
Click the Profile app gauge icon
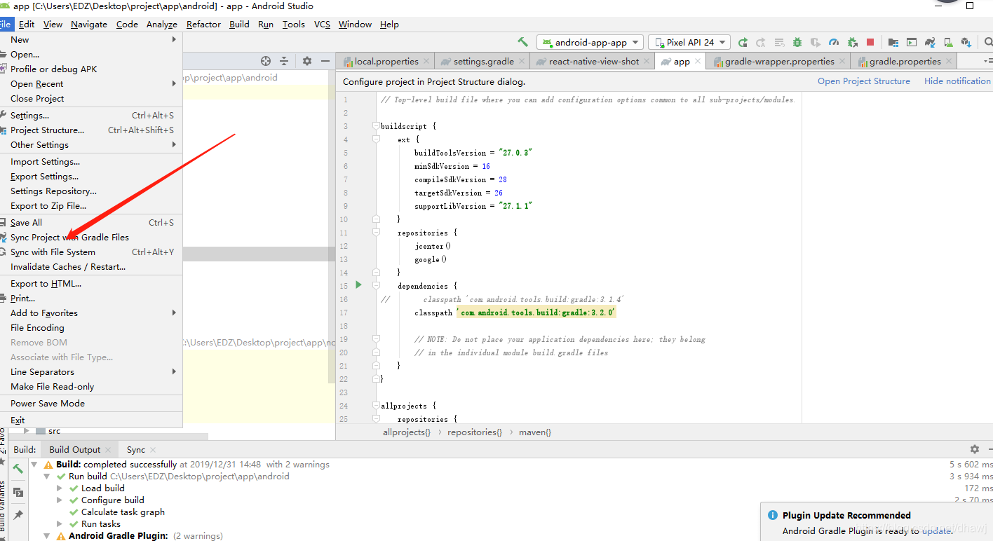click(834, 42)
